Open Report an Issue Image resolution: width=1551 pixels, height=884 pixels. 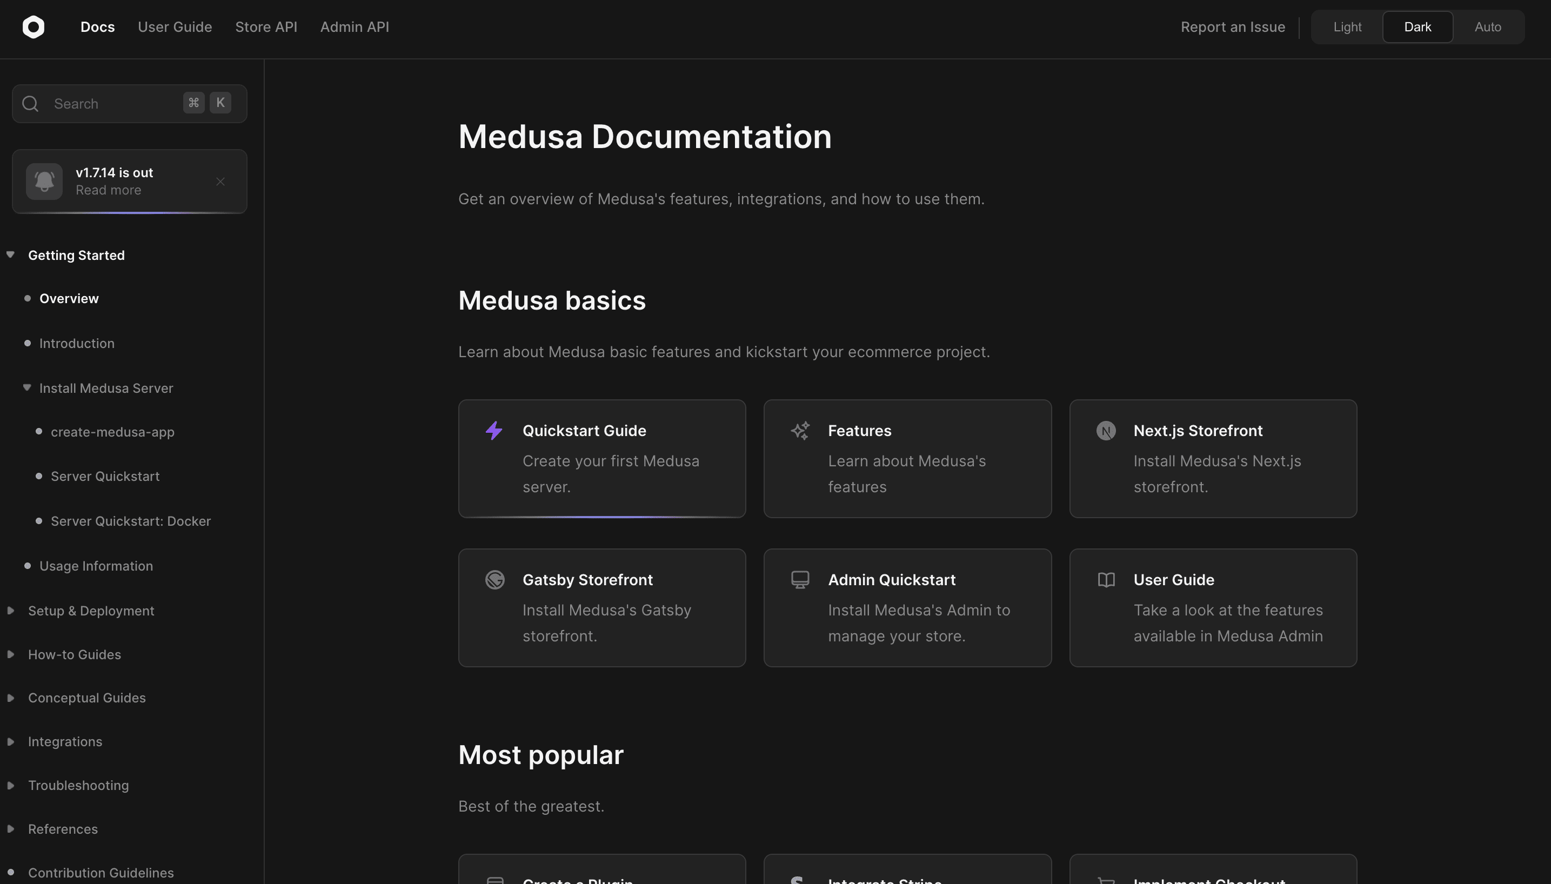(x=1232, y=26)
